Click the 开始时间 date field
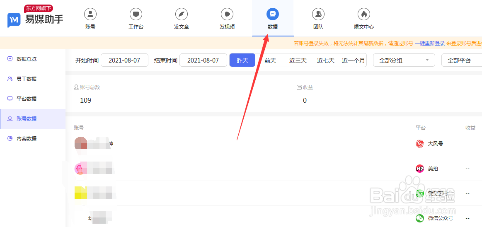The width and height of the screenshot is (482, 227). point(124,60)
